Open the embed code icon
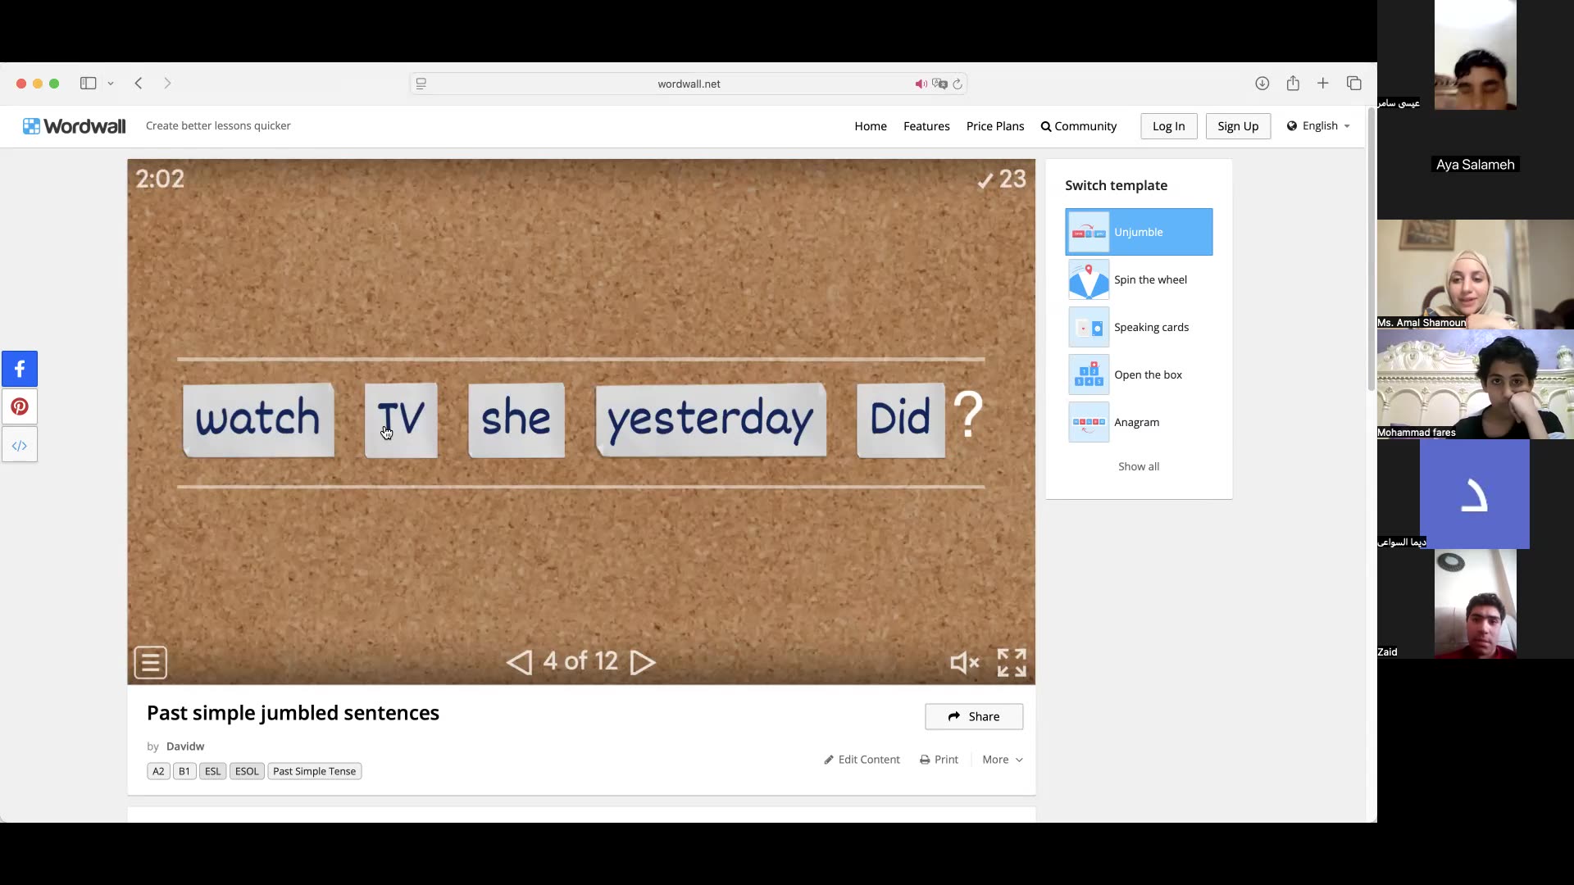The width and height of the screenshot is (1574, 885). 20,445
